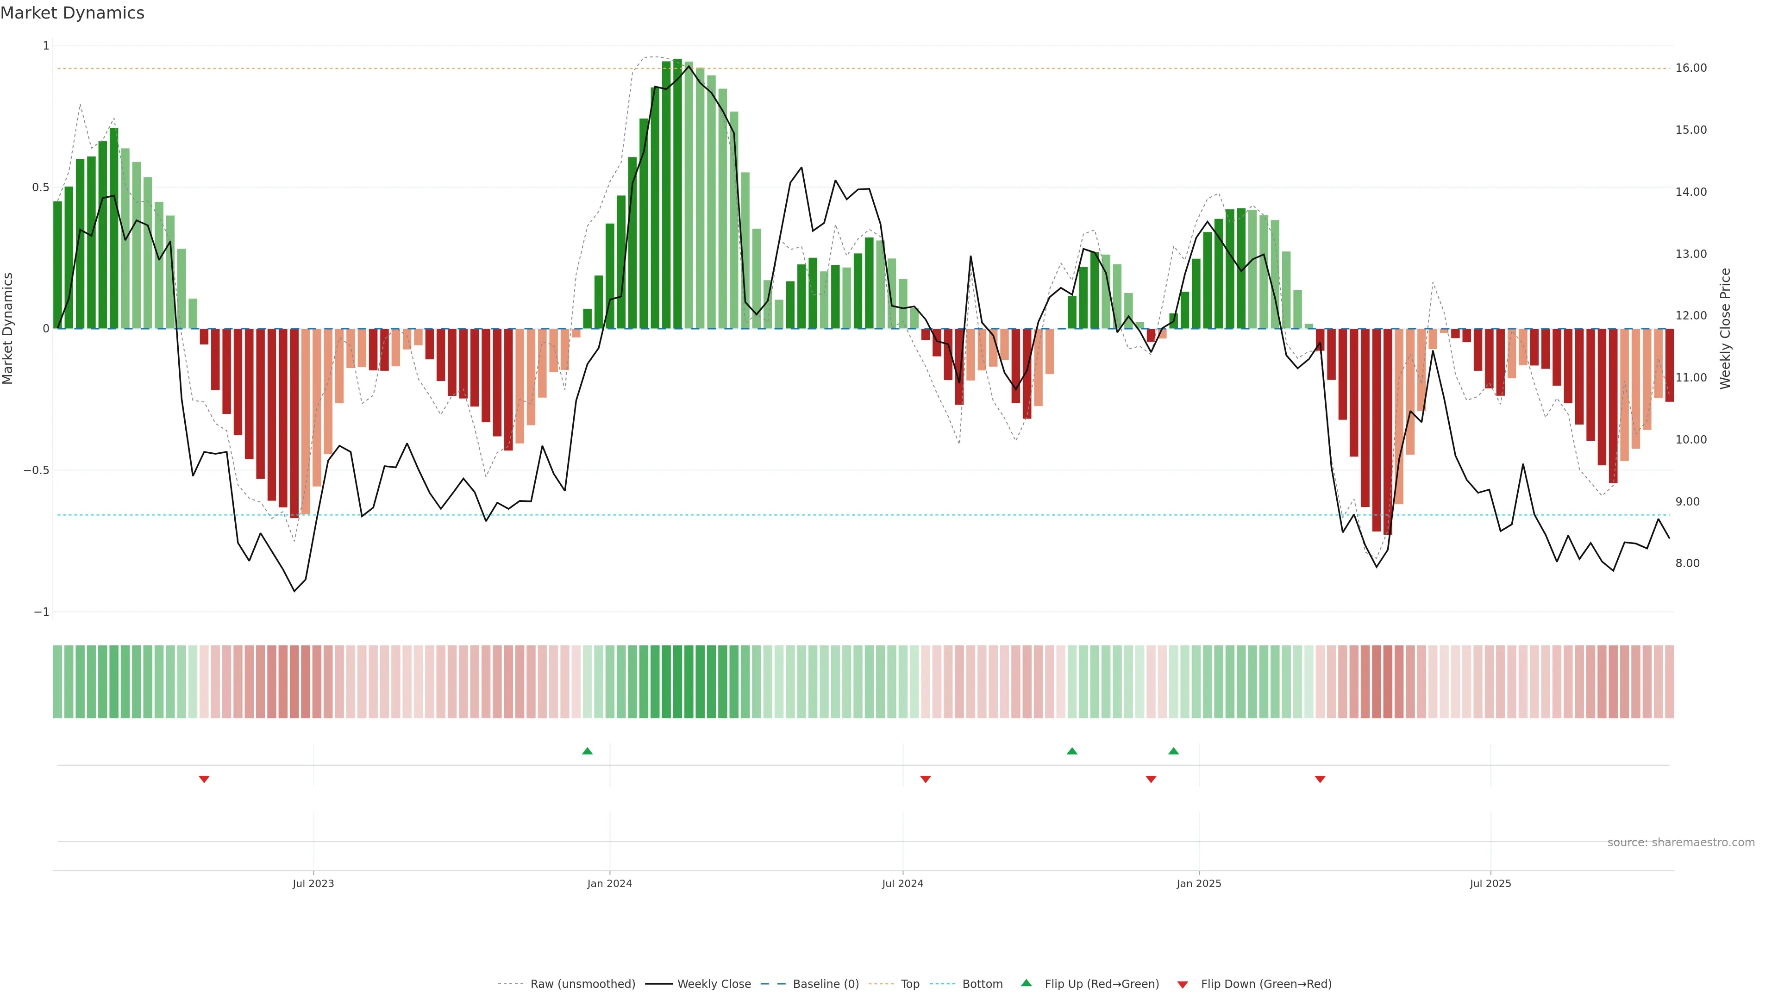Click the first red flip-down triangle before Jul 2023
The image size is (1778, 1000).
coord(204,779)
